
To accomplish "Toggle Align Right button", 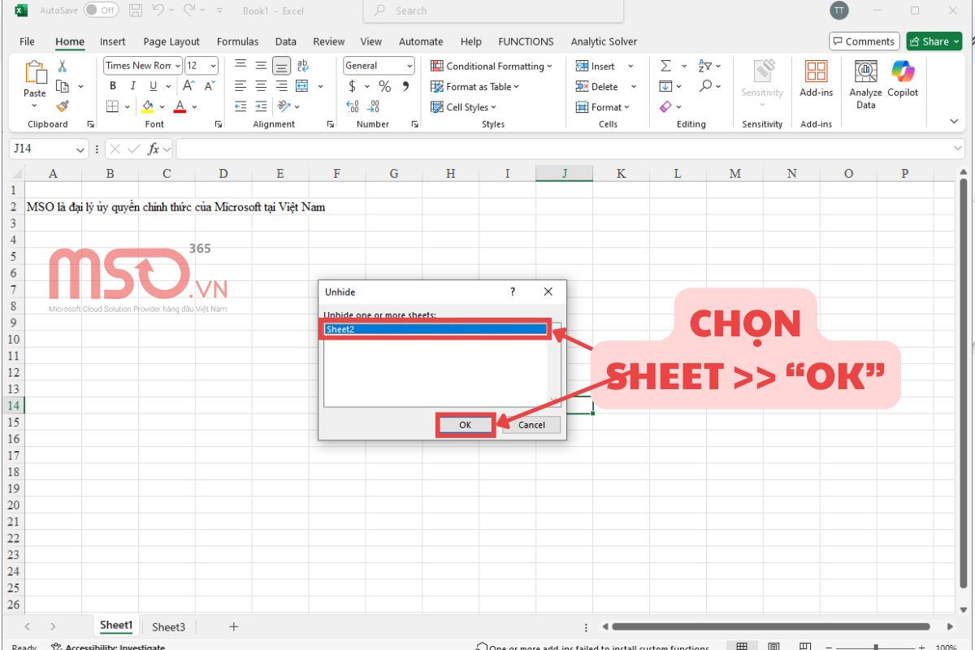I will coord(281,86).
